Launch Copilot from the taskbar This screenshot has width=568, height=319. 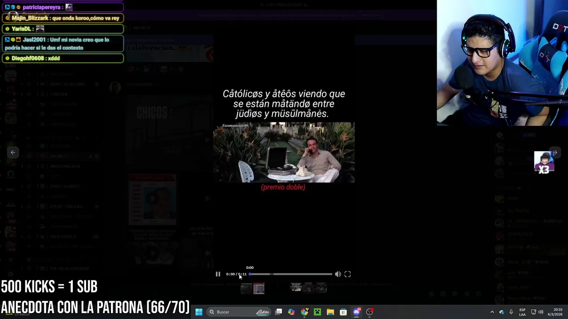coord(291,312)
